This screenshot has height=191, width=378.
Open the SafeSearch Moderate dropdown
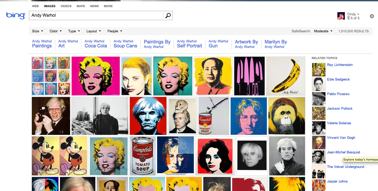click(x=323, y=31)
